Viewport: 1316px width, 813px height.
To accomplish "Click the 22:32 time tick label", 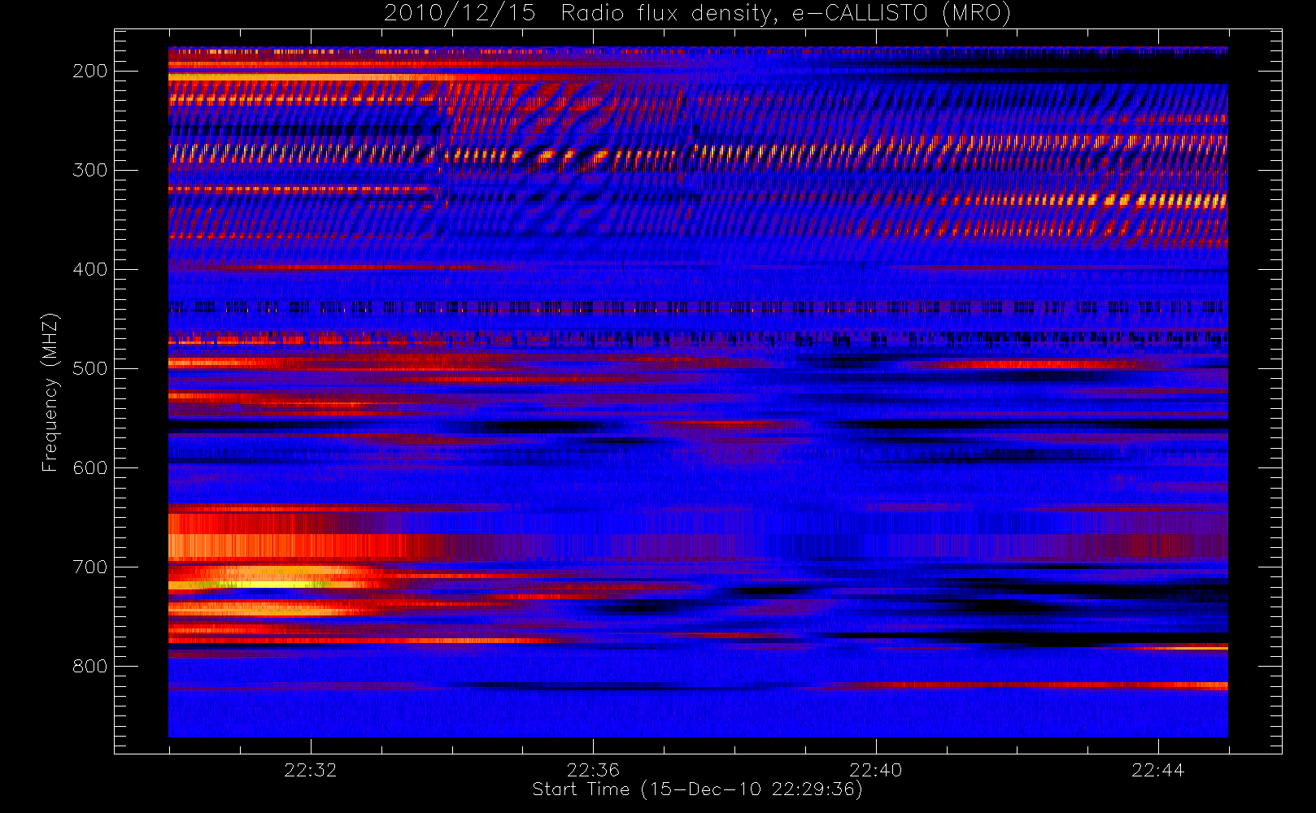I will click(310, 770).
